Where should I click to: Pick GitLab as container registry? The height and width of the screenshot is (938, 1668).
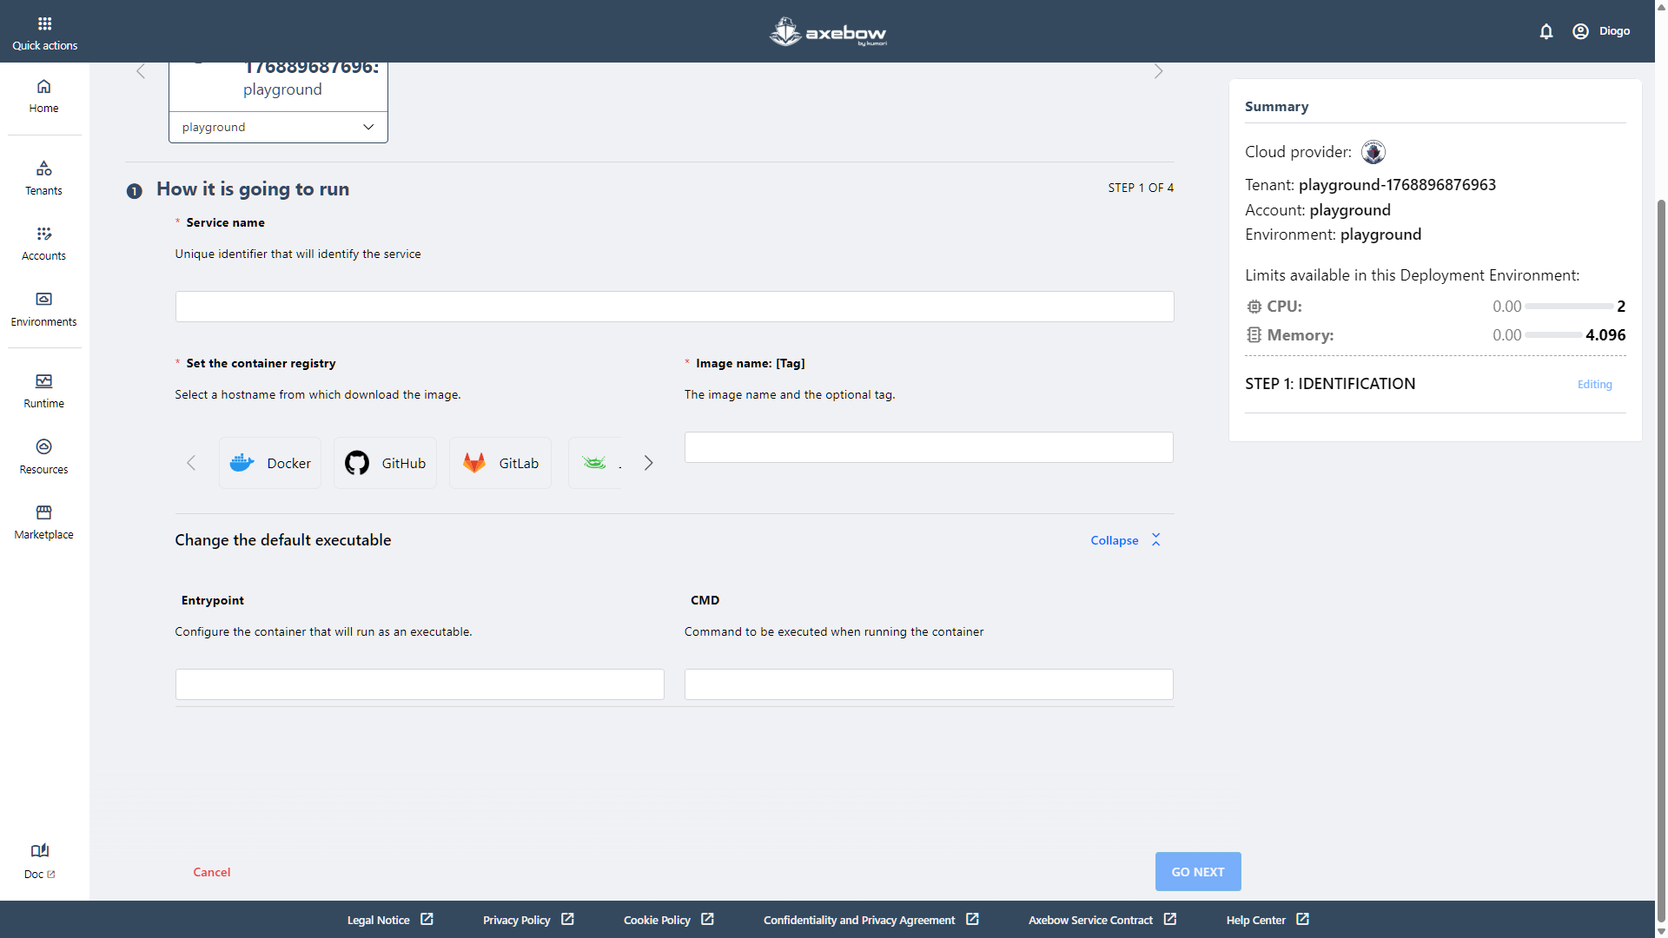pyautogui.click(x=500, y=463)
